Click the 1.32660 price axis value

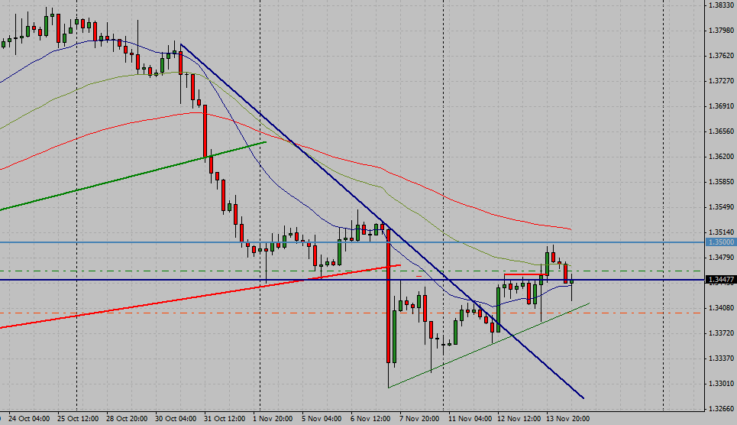(x=721, y=408)
